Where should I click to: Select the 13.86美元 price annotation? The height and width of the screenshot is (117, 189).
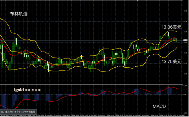(171, 27)
